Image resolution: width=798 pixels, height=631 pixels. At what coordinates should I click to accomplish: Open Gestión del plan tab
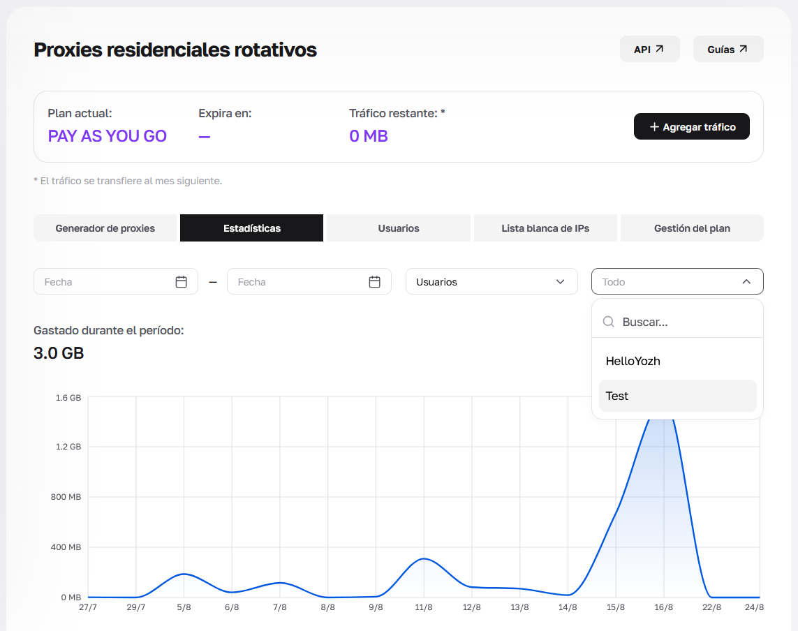click(x=692, y=228)
